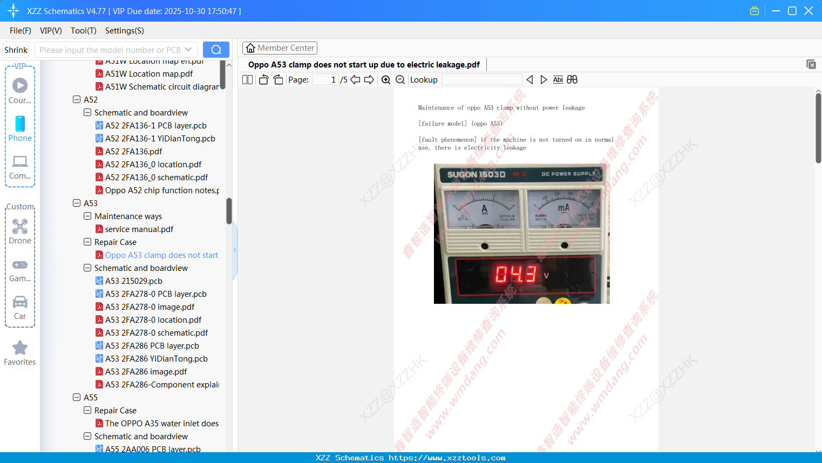
Task: Collapse A52 Schematic and boardview folder
Action: pyautogui.click(x=87, y=113)
